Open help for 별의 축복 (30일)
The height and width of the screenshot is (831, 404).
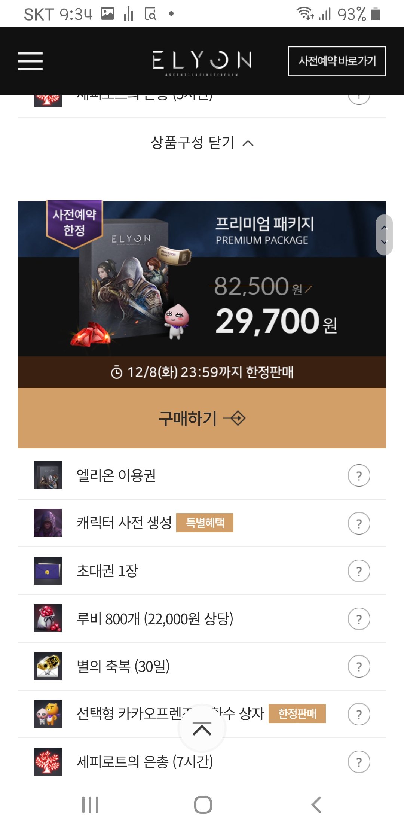click(359, 666)
